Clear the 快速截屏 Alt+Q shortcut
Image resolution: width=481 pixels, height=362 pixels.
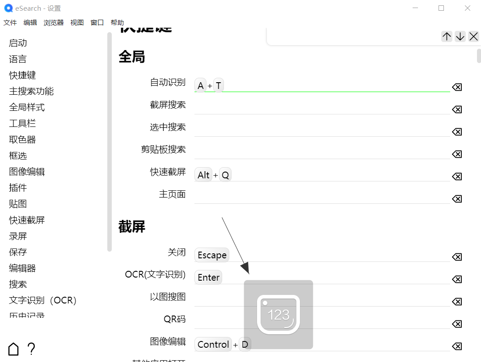tap(456, 177)
